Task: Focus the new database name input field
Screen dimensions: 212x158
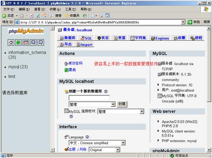Action: pyautogui.click(x=89, y=98)
